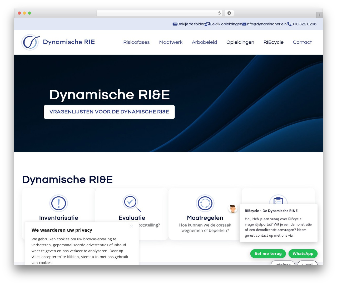The height and width of the screenshot is (285, 337).
Task: Click the Maatregelen cycle arrows icon
Action: tap(205, 203)
